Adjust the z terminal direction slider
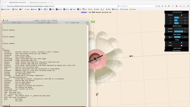 179,23
